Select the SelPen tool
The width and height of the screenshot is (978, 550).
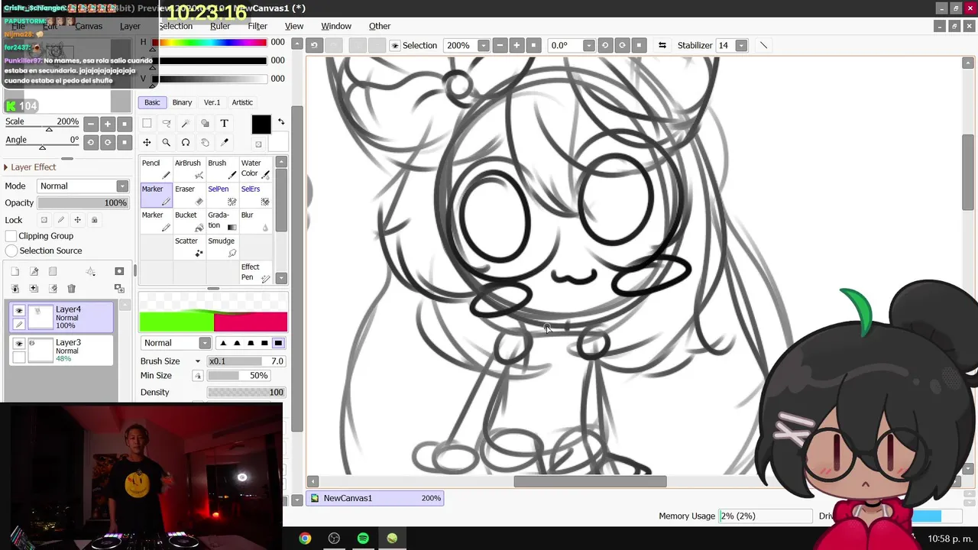point(222,195)
